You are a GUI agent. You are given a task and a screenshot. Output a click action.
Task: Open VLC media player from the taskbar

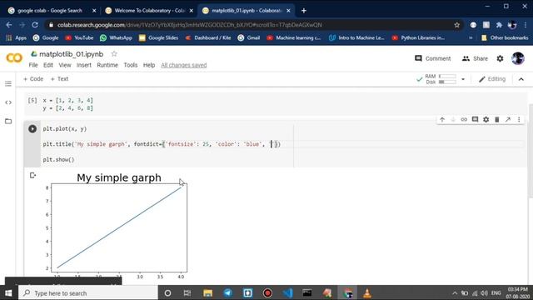[367, 292]
